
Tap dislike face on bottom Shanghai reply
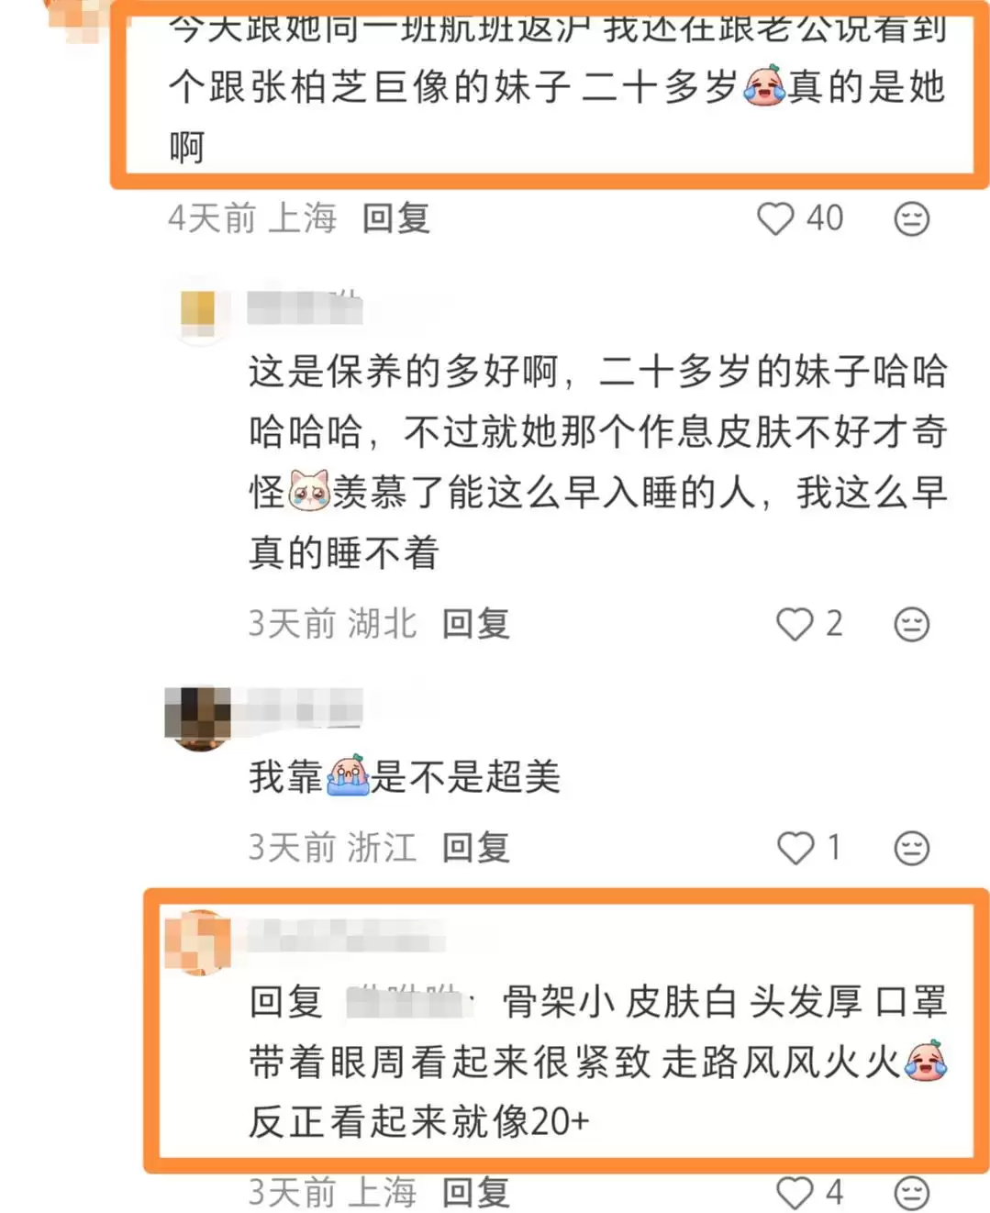(x=912, y=1193)
